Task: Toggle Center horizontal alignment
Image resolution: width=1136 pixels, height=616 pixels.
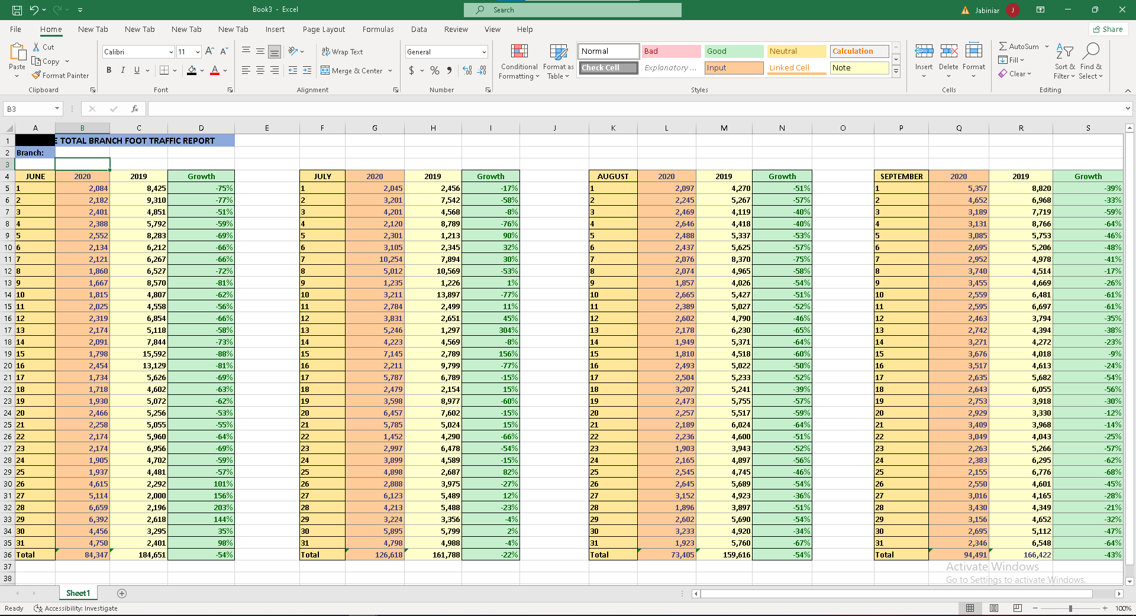Action: 260,70
